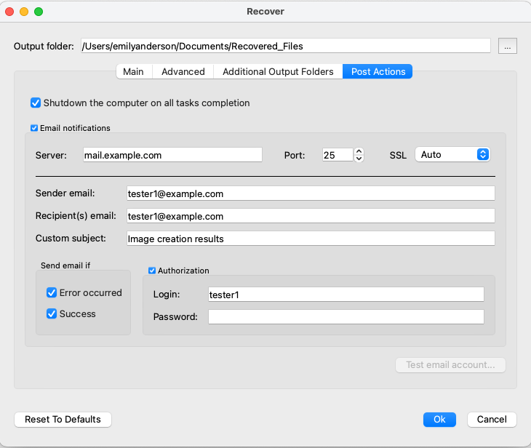
Task: Increase the Port value with up arrow
Action: click(x=359, y=151)
